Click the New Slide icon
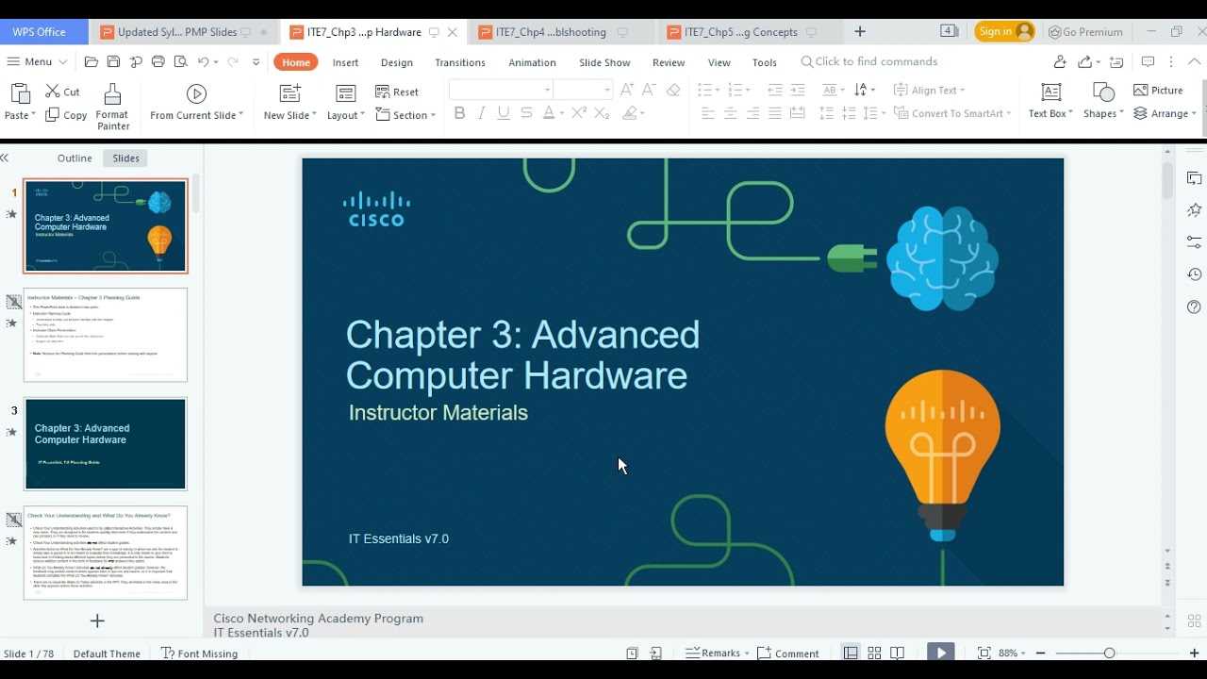This screenshot has height=679, width=1207. pyautogui.click(x=289, y=93)
